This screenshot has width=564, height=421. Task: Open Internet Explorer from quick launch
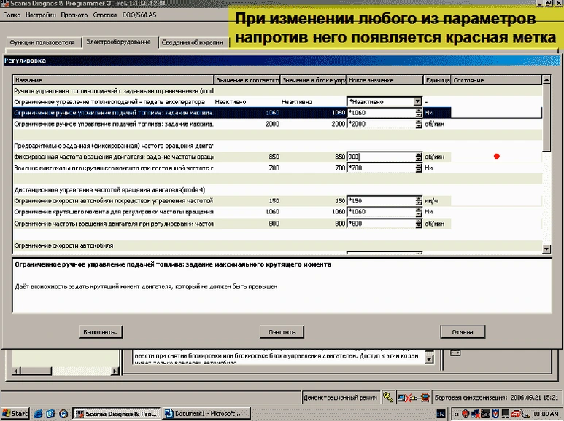(x=38, y=414)
